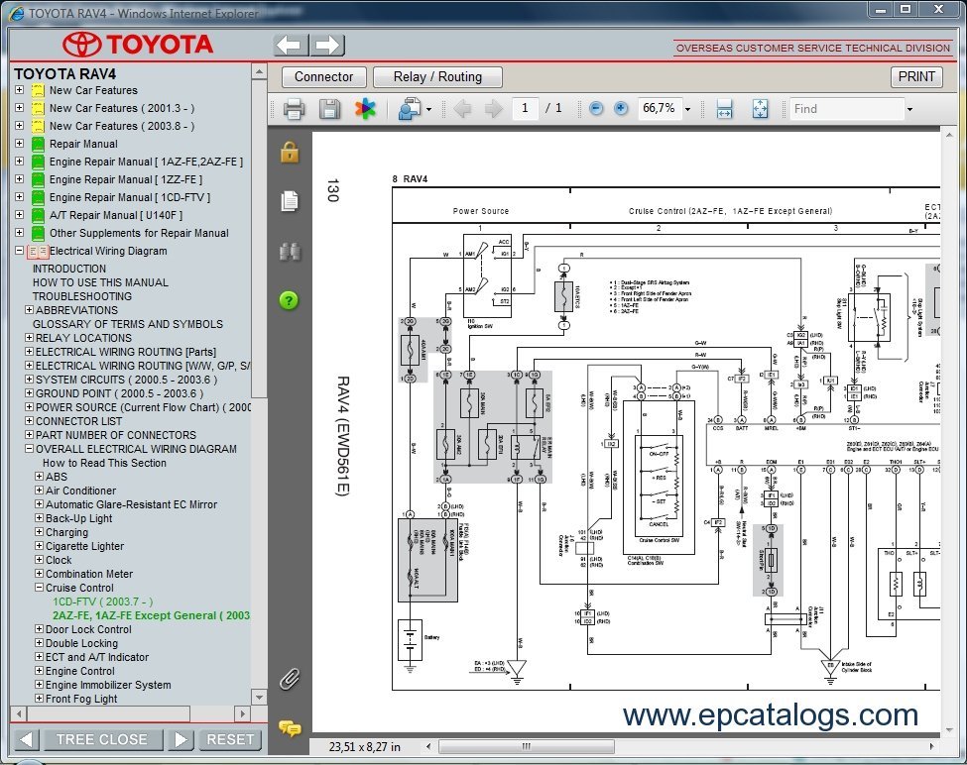Expand the RELAY LOCATIONS section

[x=29, y=338]
